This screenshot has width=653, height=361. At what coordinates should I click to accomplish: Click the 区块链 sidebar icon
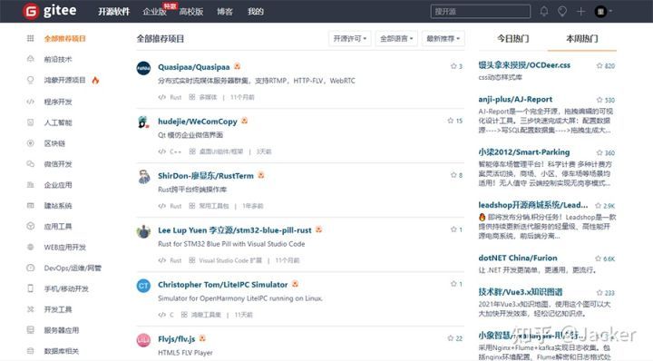pyautogui.click(x=31, y=143)
